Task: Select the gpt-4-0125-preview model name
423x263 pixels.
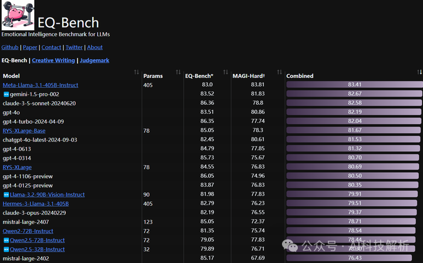Action: [28, 186]
